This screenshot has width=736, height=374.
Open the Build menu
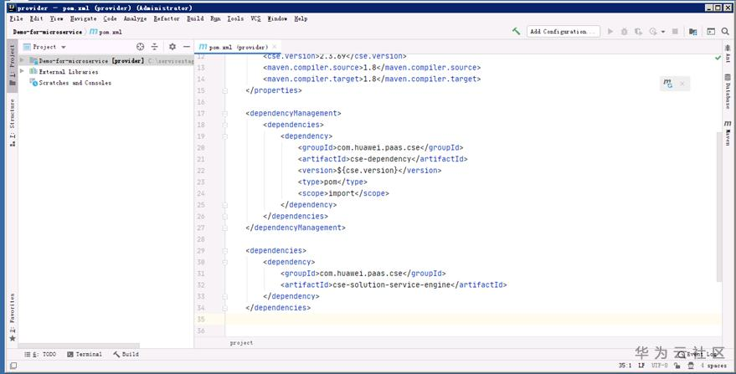pyautogui.click(x=195, y=18)
